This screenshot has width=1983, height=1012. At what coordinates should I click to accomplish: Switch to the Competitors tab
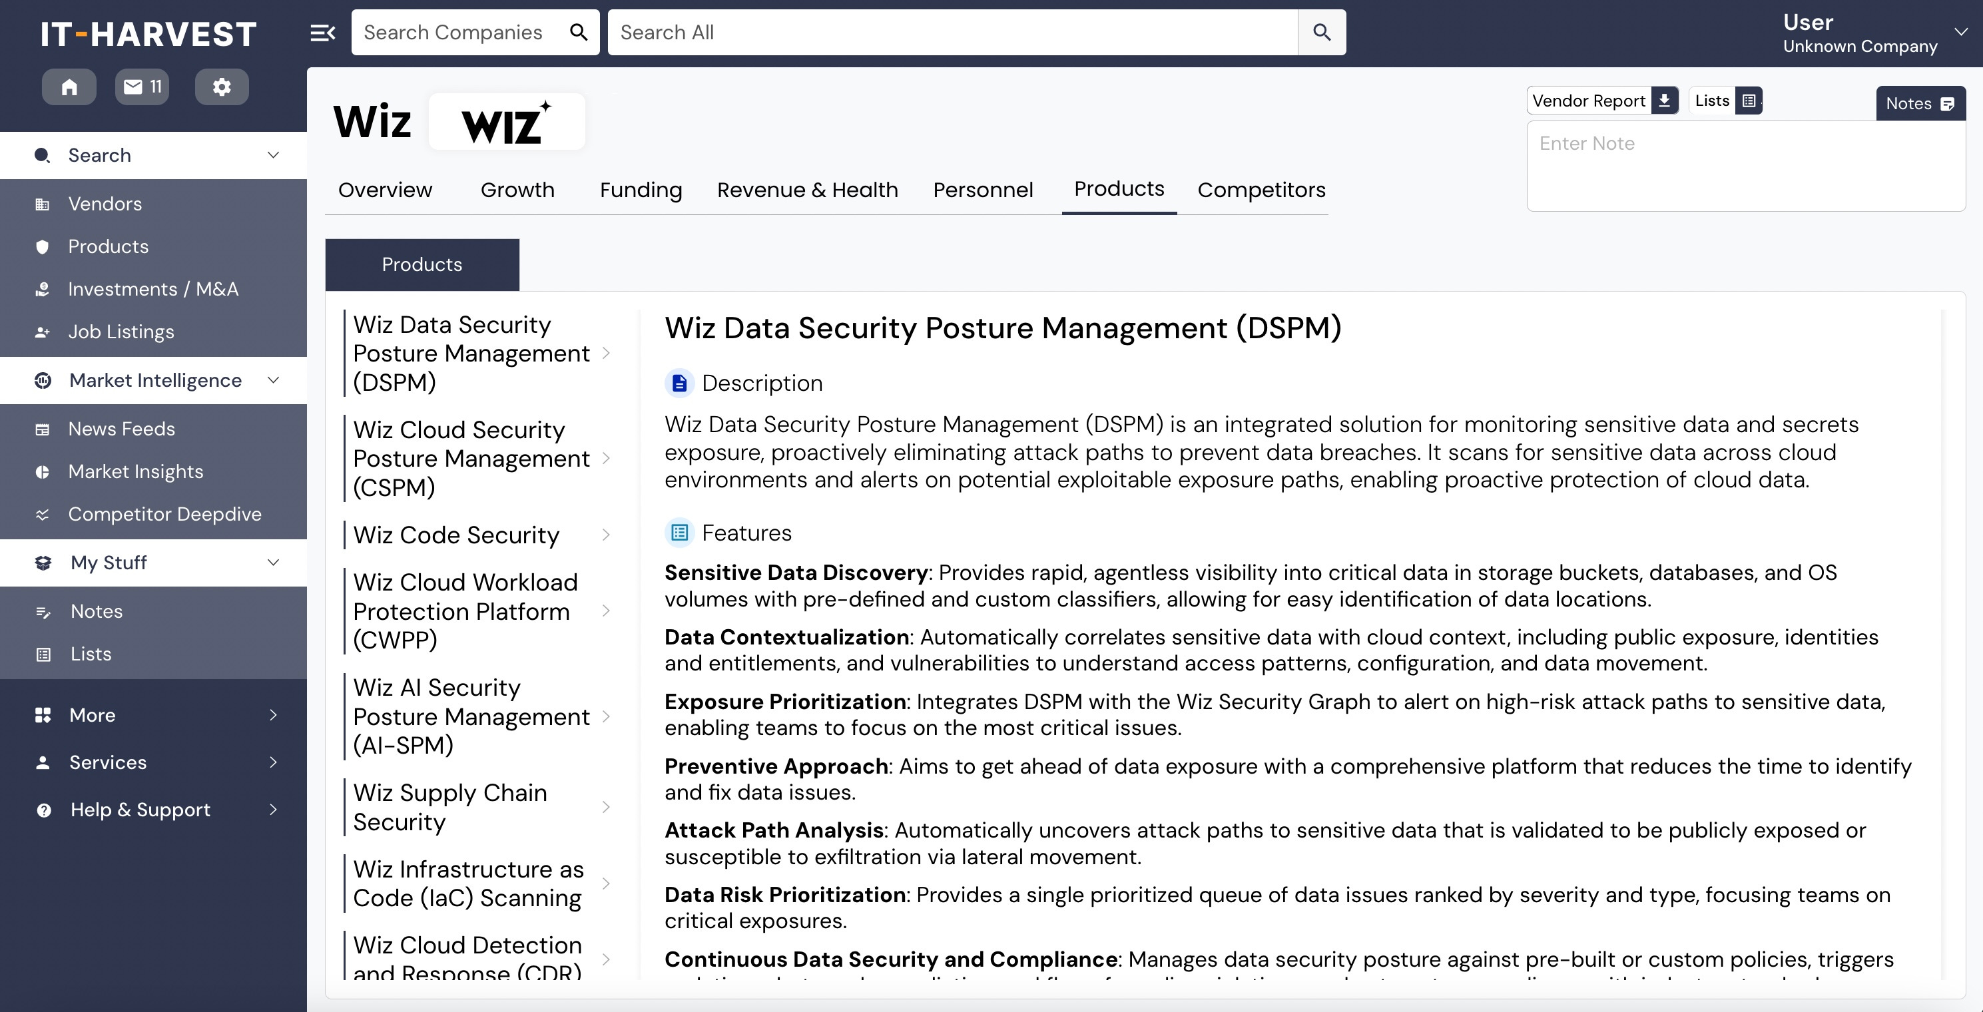coord(1261,190)
